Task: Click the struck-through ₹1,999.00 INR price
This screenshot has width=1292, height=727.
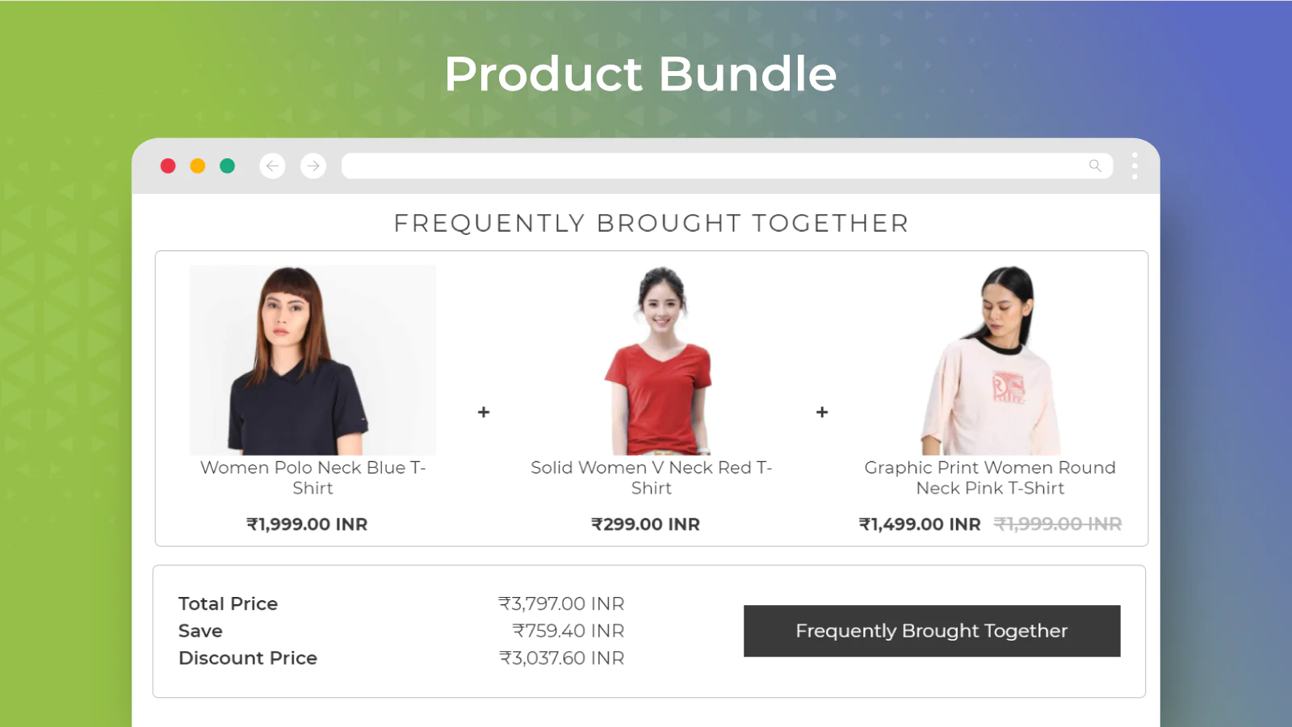Action: click(x=1058, y=524)
